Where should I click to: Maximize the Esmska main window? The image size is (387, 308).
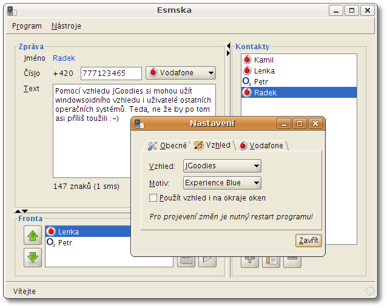[x=352, y=10]
